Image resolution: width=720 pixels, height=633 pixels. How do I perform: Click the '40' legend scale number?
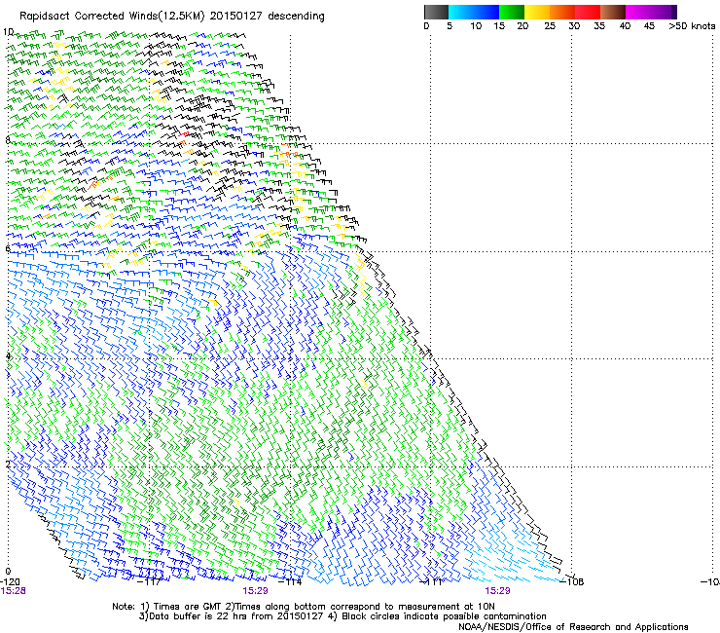point(625,26)
